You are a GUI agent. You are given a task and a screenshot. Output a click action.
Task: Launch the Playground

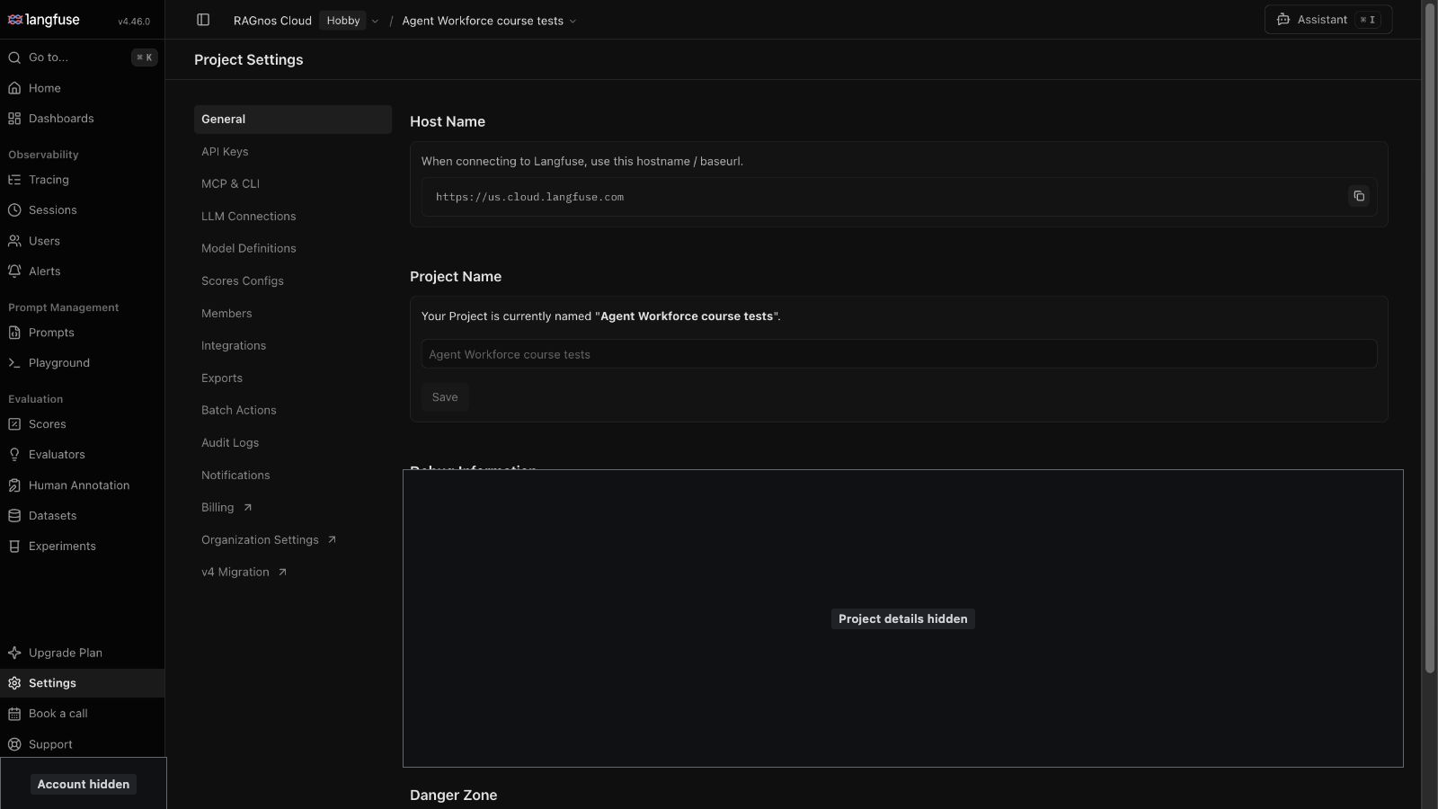(x=82, y=363)
